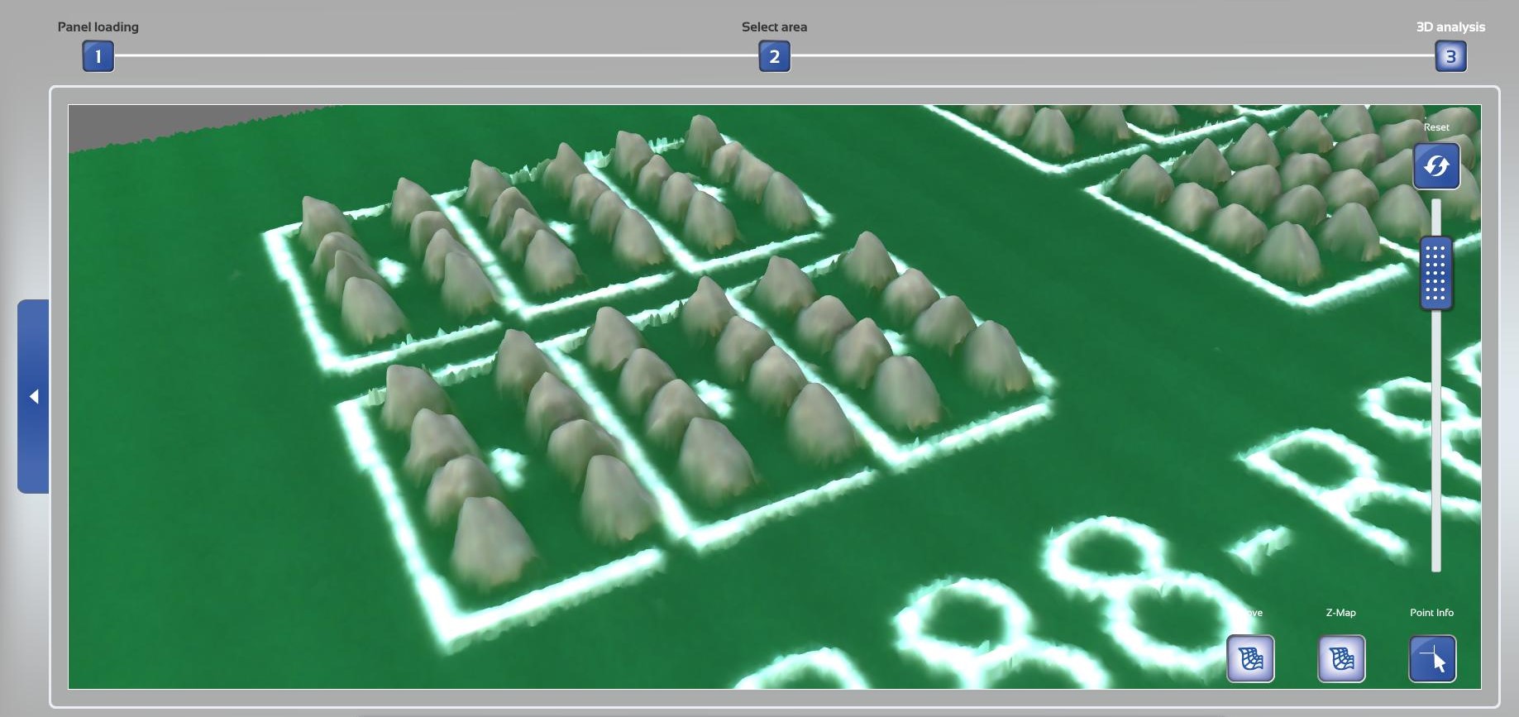Click the Reset text label
The width and height of the screenshot is (1519, 717).
tap(1435, 127)
